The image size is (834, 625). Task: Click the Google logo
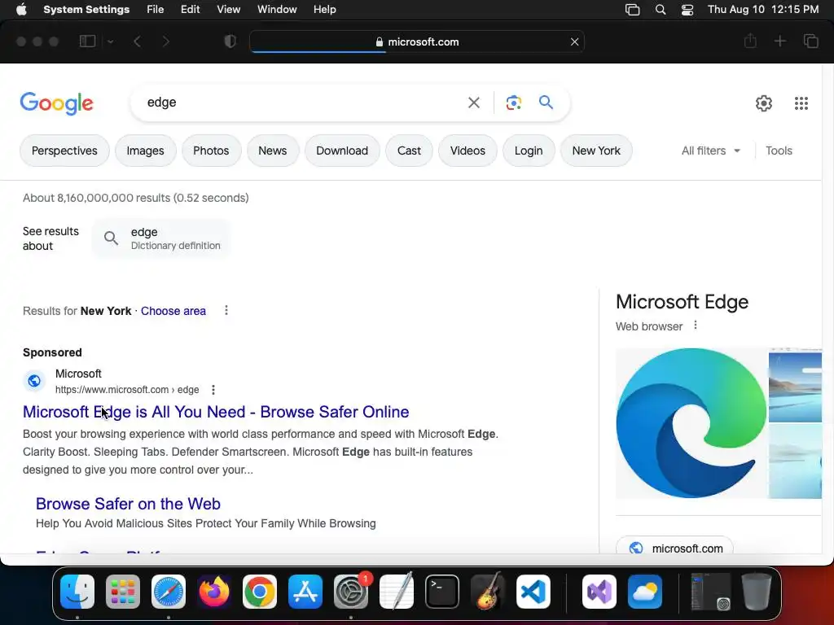56,103
